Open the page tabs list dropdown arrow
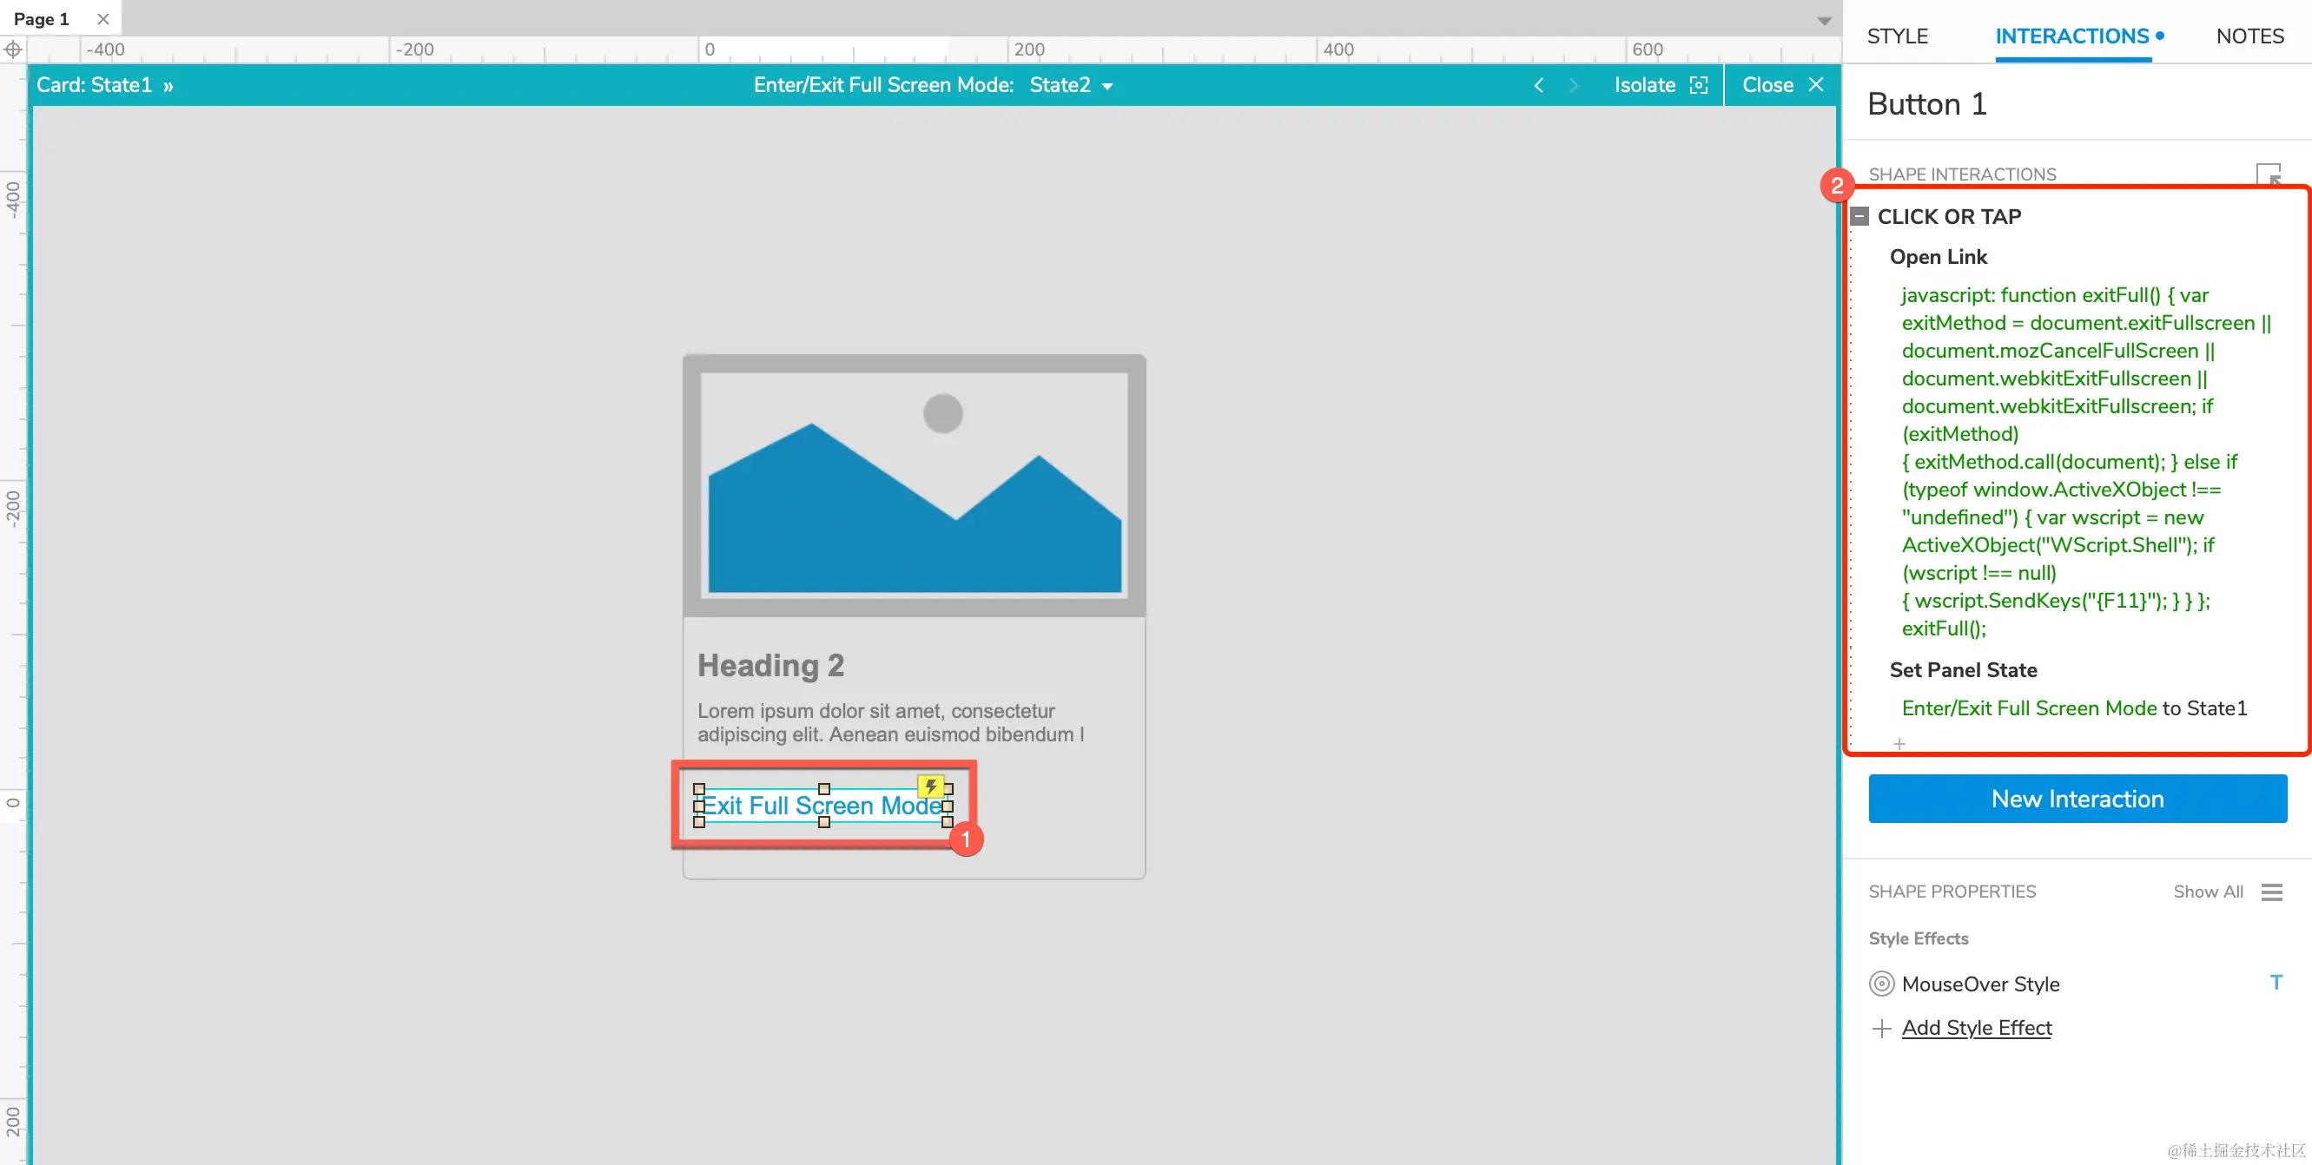Image resolution: width=2312 pixels, height=1165 pixels. click(x=1824, y=20)
